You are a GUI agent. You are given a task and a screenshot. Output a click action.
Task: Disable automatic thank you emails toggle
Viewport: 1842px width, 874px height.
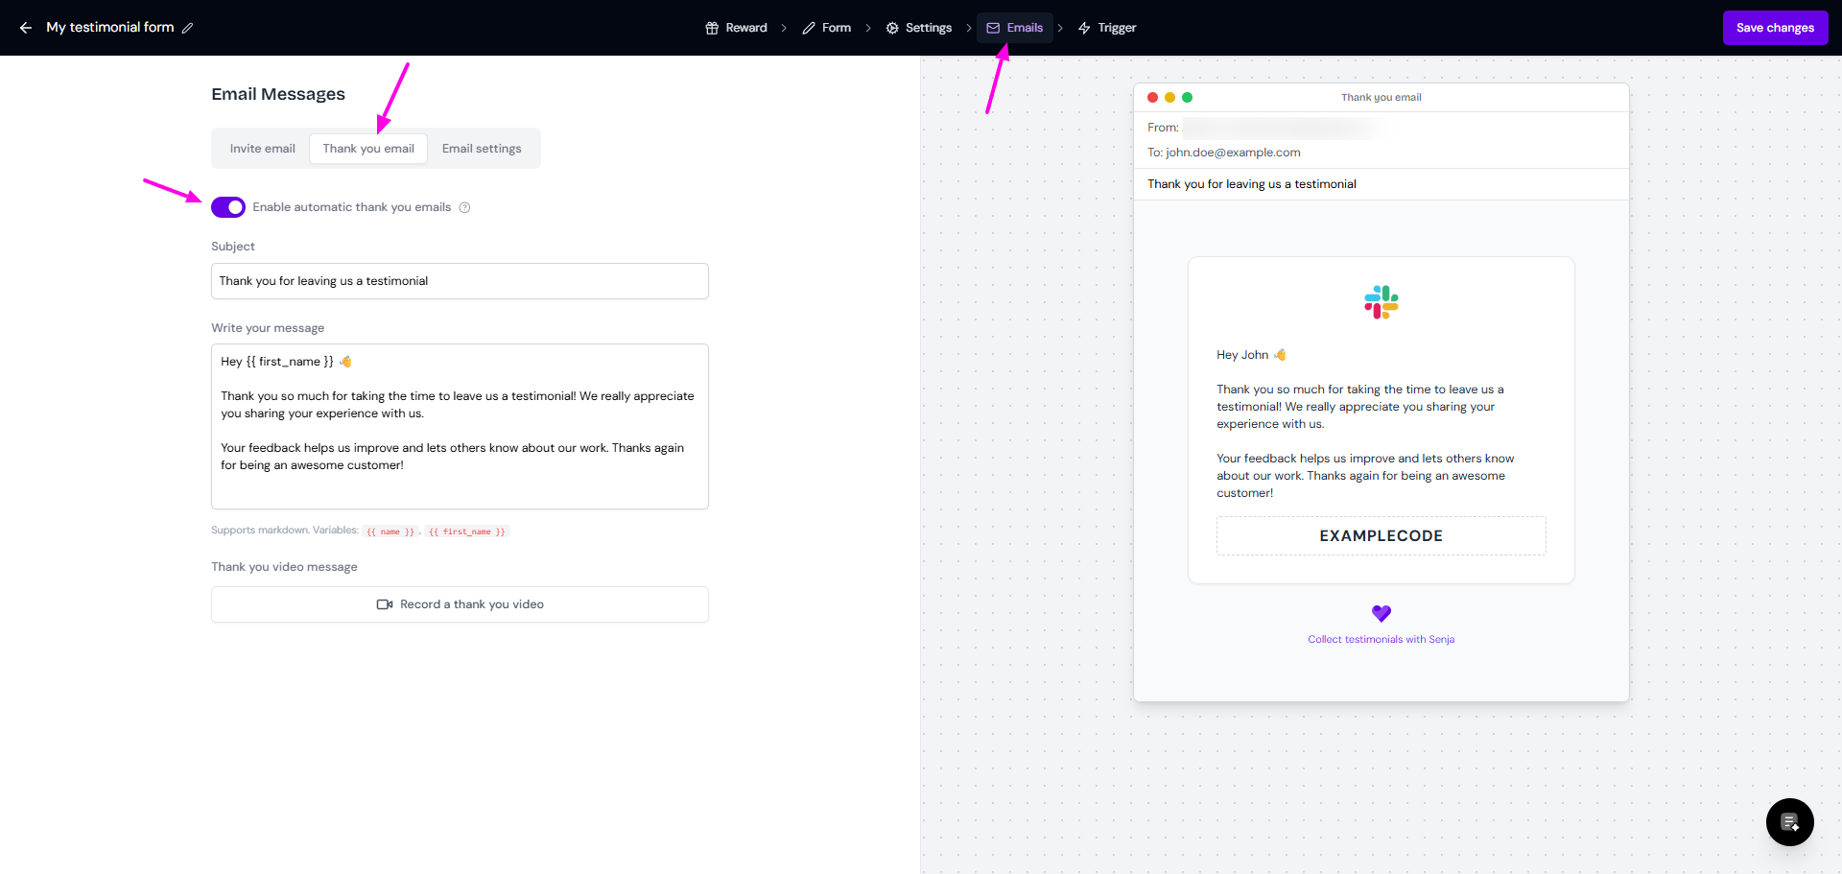click(228, 207)
